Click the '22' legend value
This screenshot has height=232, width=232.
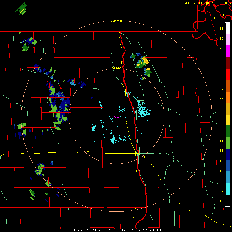[221, 140]
